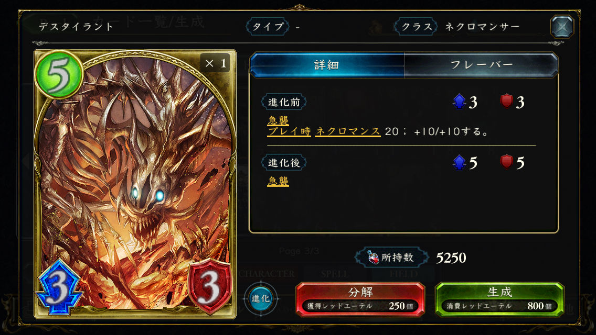Open the プレイ時 keyword link

[x=289, y=132]
